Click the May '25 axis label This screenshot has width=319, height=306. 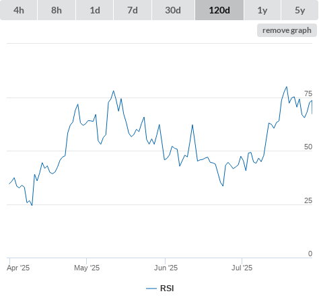coord(87,268)
